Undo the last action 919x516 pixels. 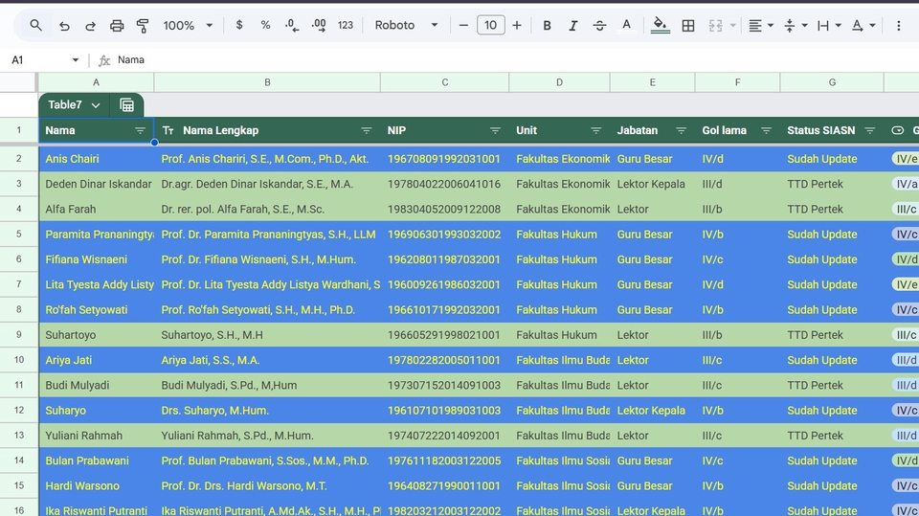64,25
